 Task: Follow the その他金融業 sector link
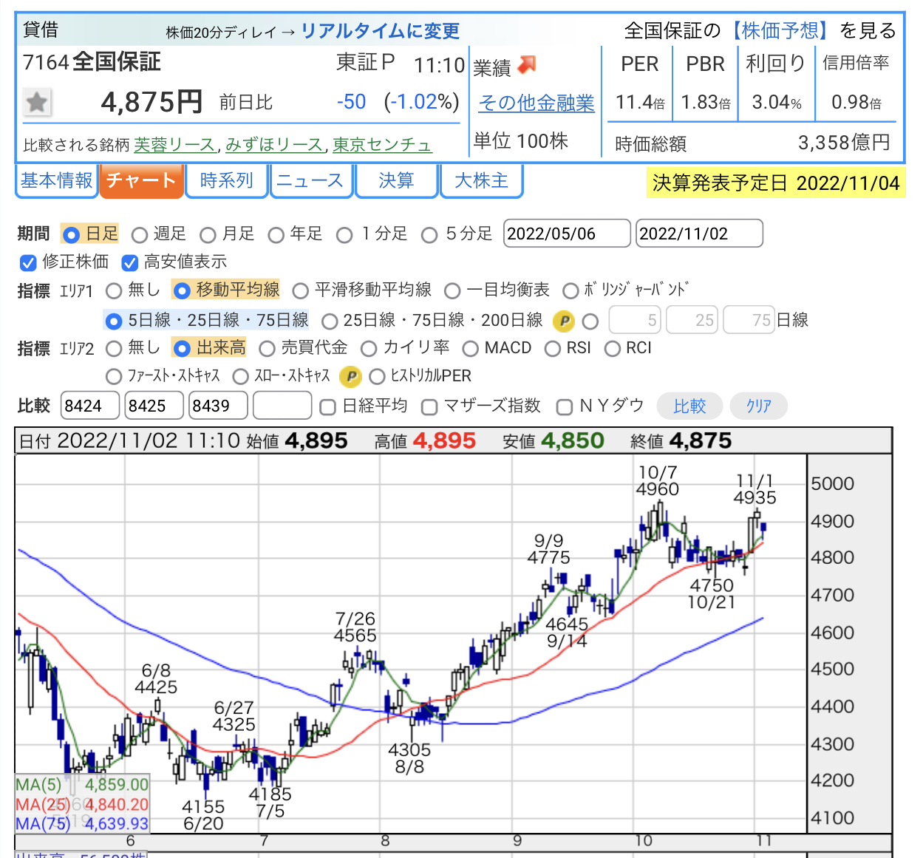(537, 103)
